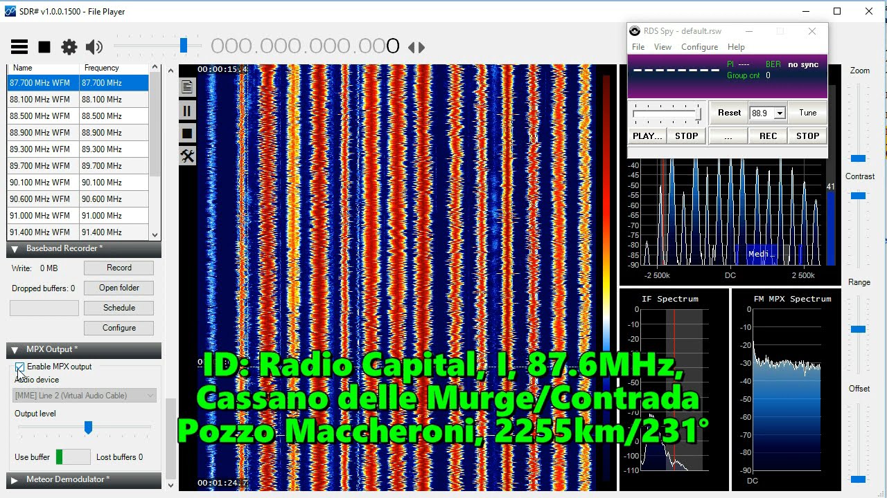This screenshot has width=887, height=498.
Task: Click the IF Spectrum graph
Action: (x=674, y=390)
